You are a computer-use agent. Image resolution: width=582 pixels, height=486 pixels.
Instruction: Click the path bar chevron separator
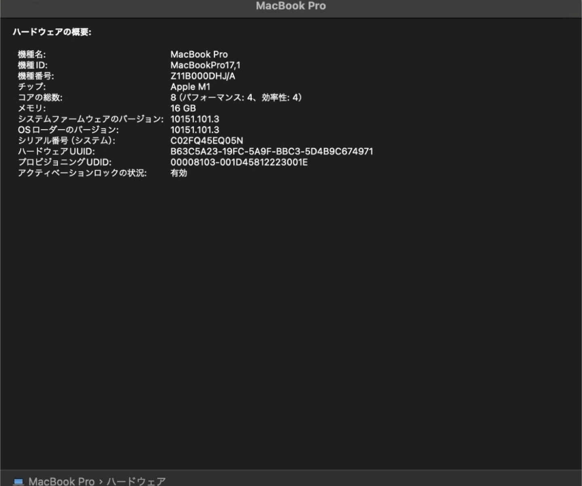pos(101,482)
